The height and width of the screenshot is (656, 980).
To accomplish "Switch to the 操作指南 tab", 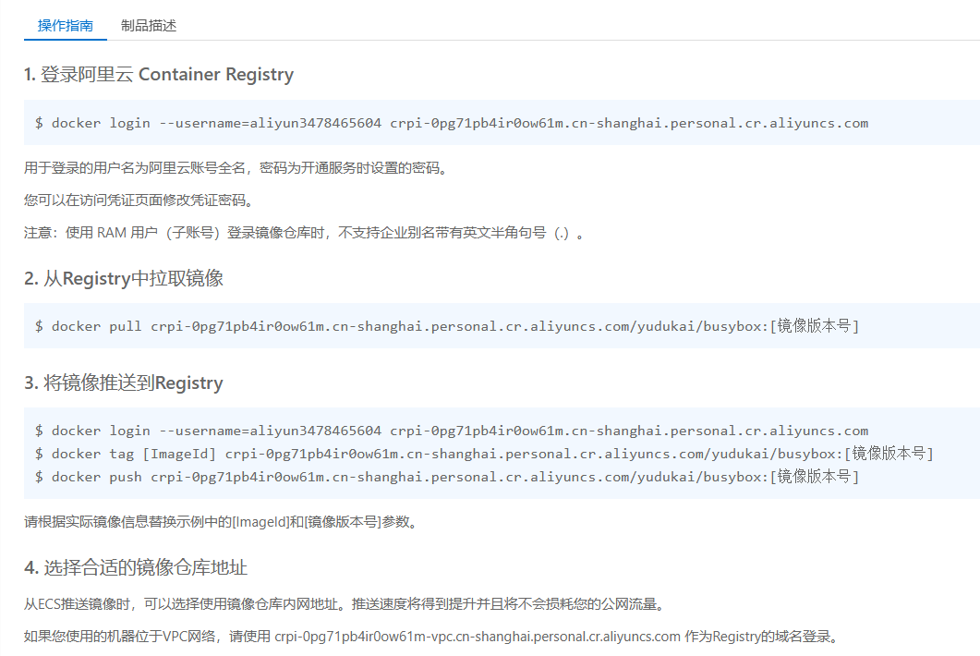I will pyautogui.click(x=65, y=26).
